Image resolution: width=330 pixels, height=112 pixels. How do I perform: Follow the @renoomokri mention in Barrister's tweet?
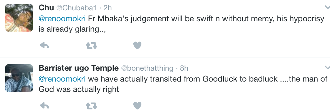pyautogui.click(x=62, y=79)
